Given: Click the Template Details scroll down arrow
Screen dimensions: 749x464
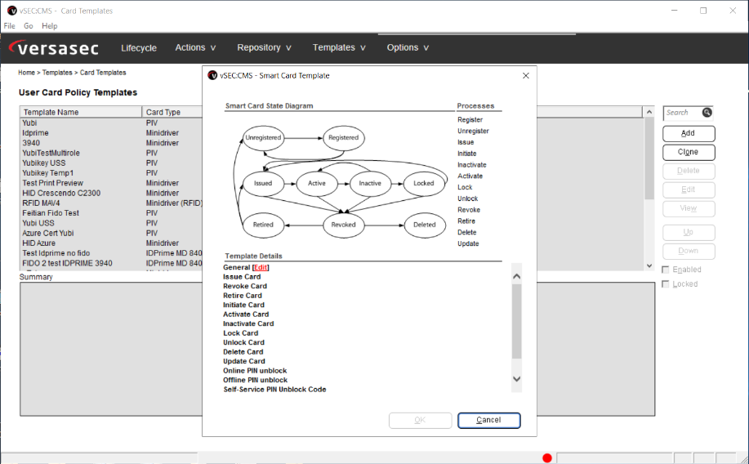Looking at the screenshot, I should 516,379.
